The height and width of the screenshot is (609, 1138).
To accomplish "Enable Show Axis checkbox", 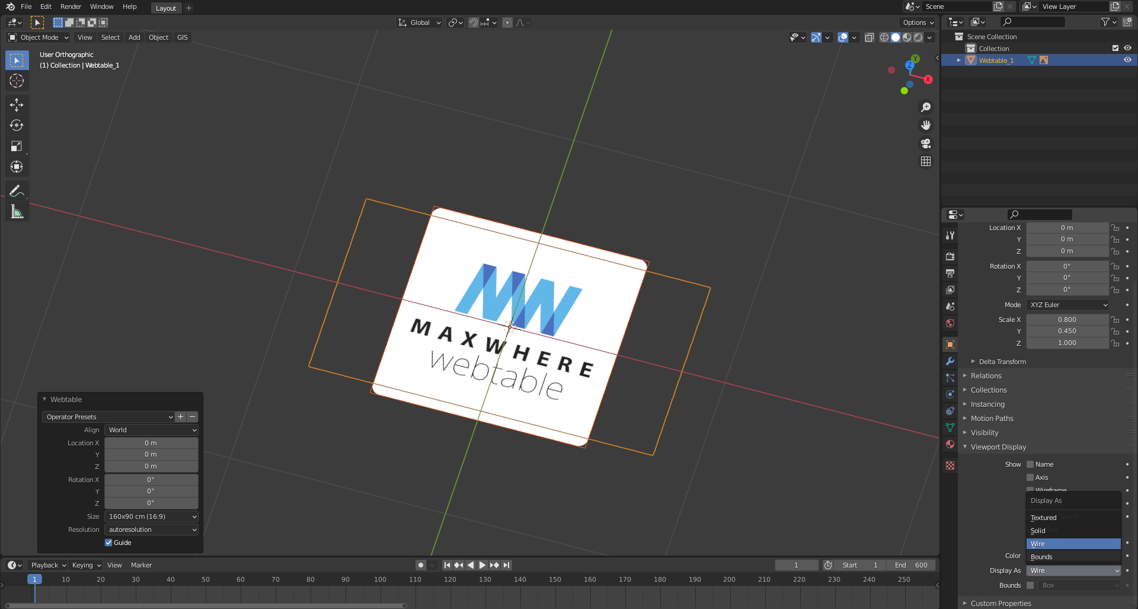I will pyautogui.click(x=1030, y=477).
